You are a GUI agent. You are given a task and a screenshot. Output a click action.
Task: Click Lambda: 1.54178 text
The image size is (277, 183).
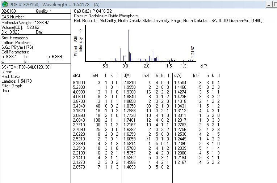point(17,81)
